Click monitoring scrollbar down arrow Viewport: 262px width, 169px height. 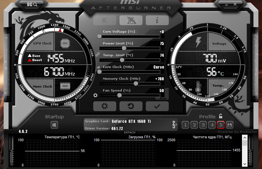245,164
